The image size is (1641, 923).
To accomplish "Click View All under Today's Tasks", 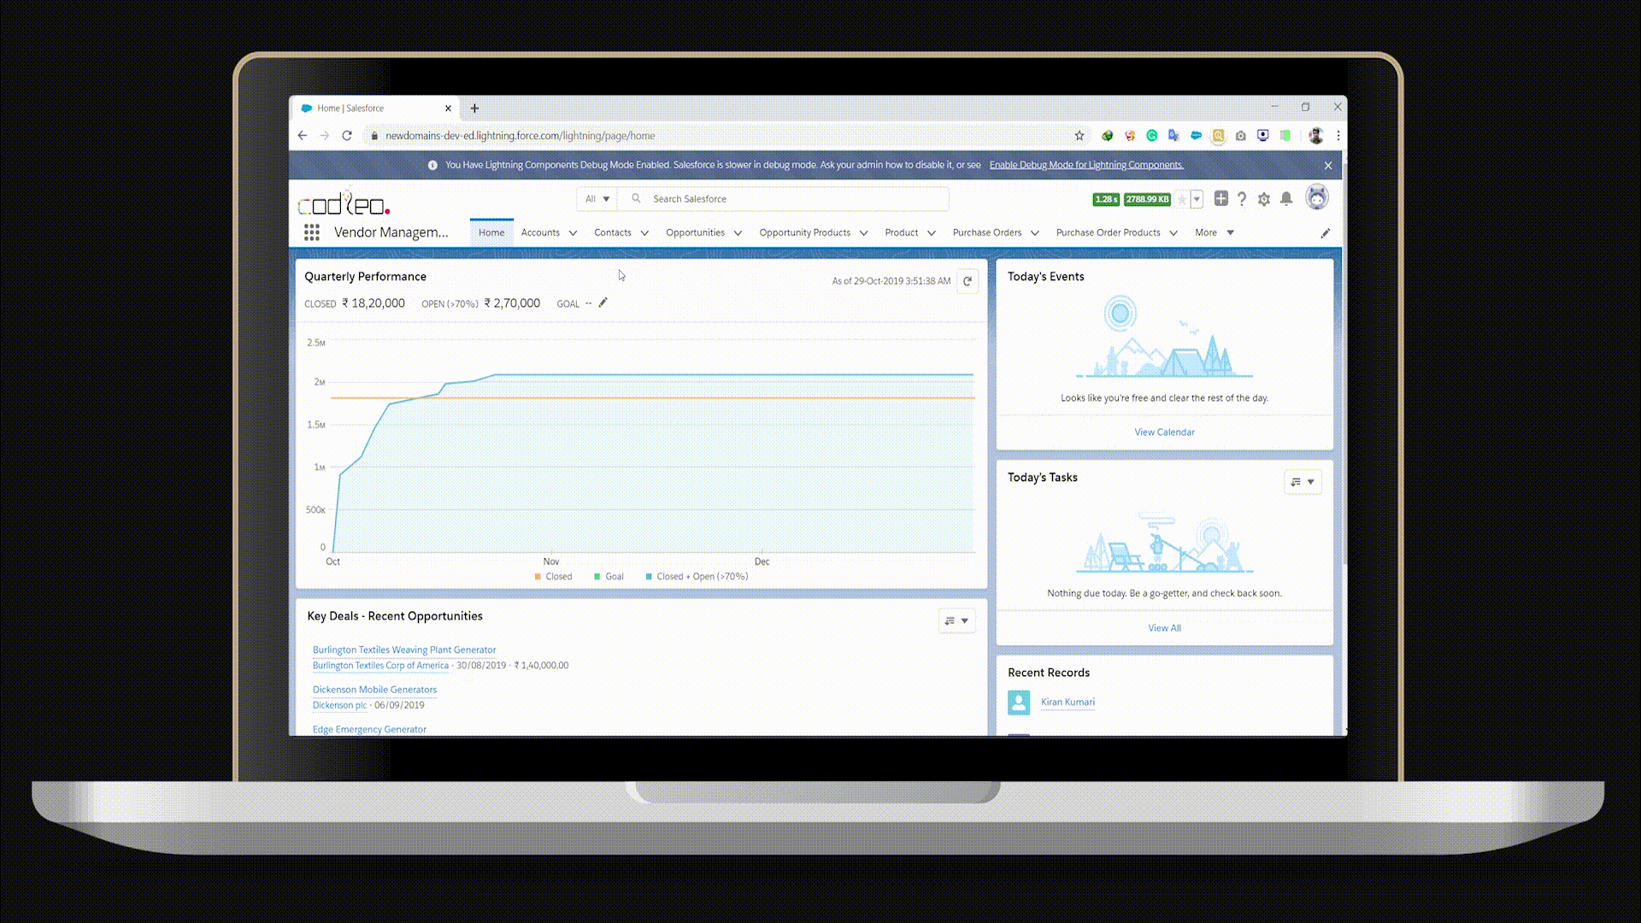I will tap(1164, 628).
